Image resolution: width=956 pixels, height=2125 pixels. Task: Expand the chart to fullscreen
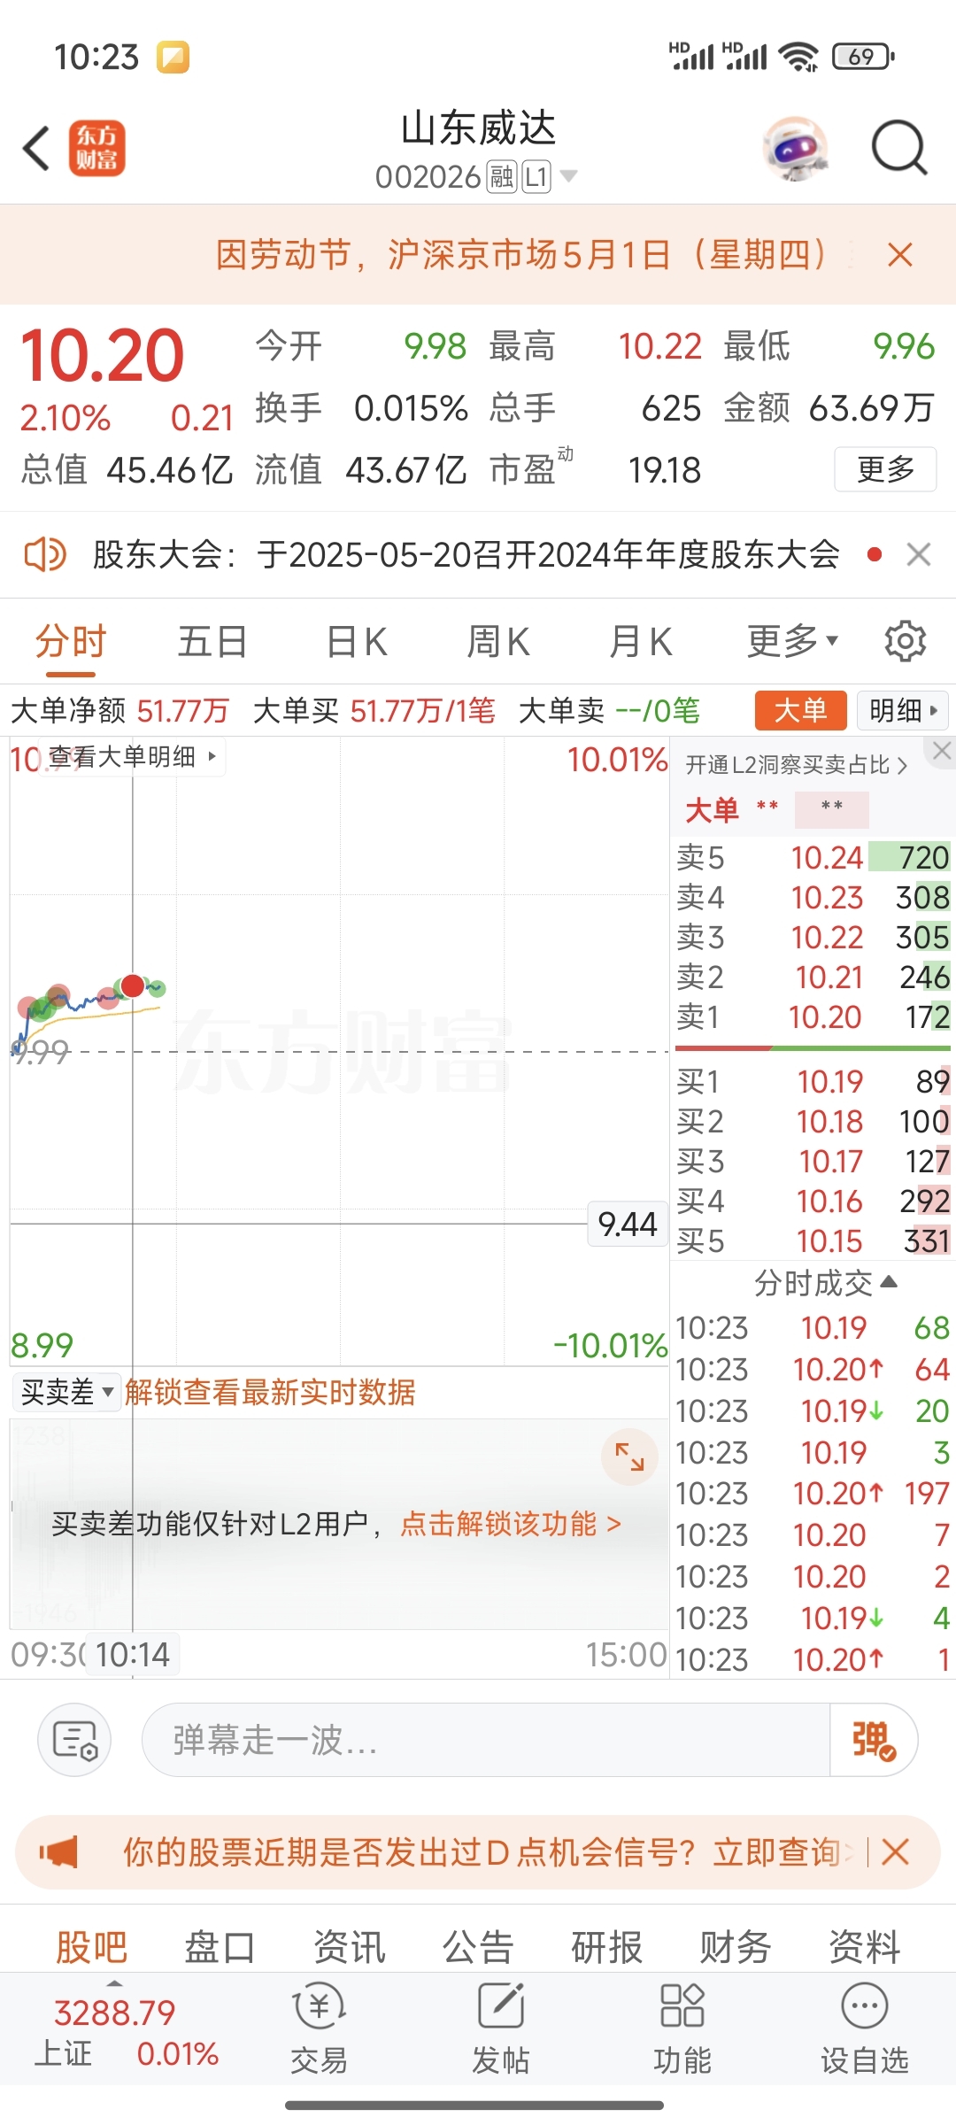tap(629, 1457)
